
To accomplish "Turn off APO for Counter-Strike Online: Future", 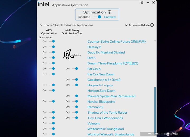I will coord(52,41).
